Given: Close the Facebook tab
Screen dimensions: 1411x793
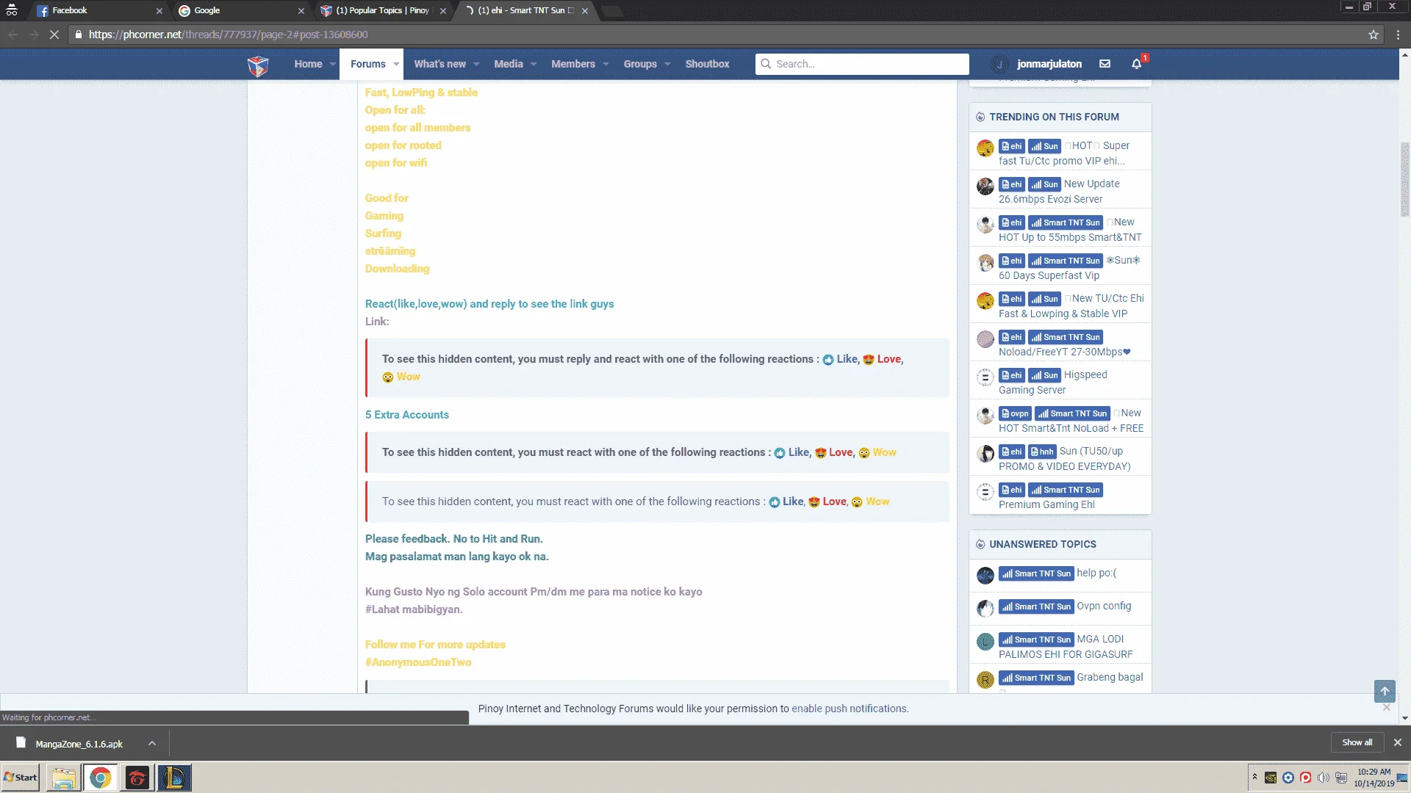Looking at the screenshot, I should click(x=159, y=11).
